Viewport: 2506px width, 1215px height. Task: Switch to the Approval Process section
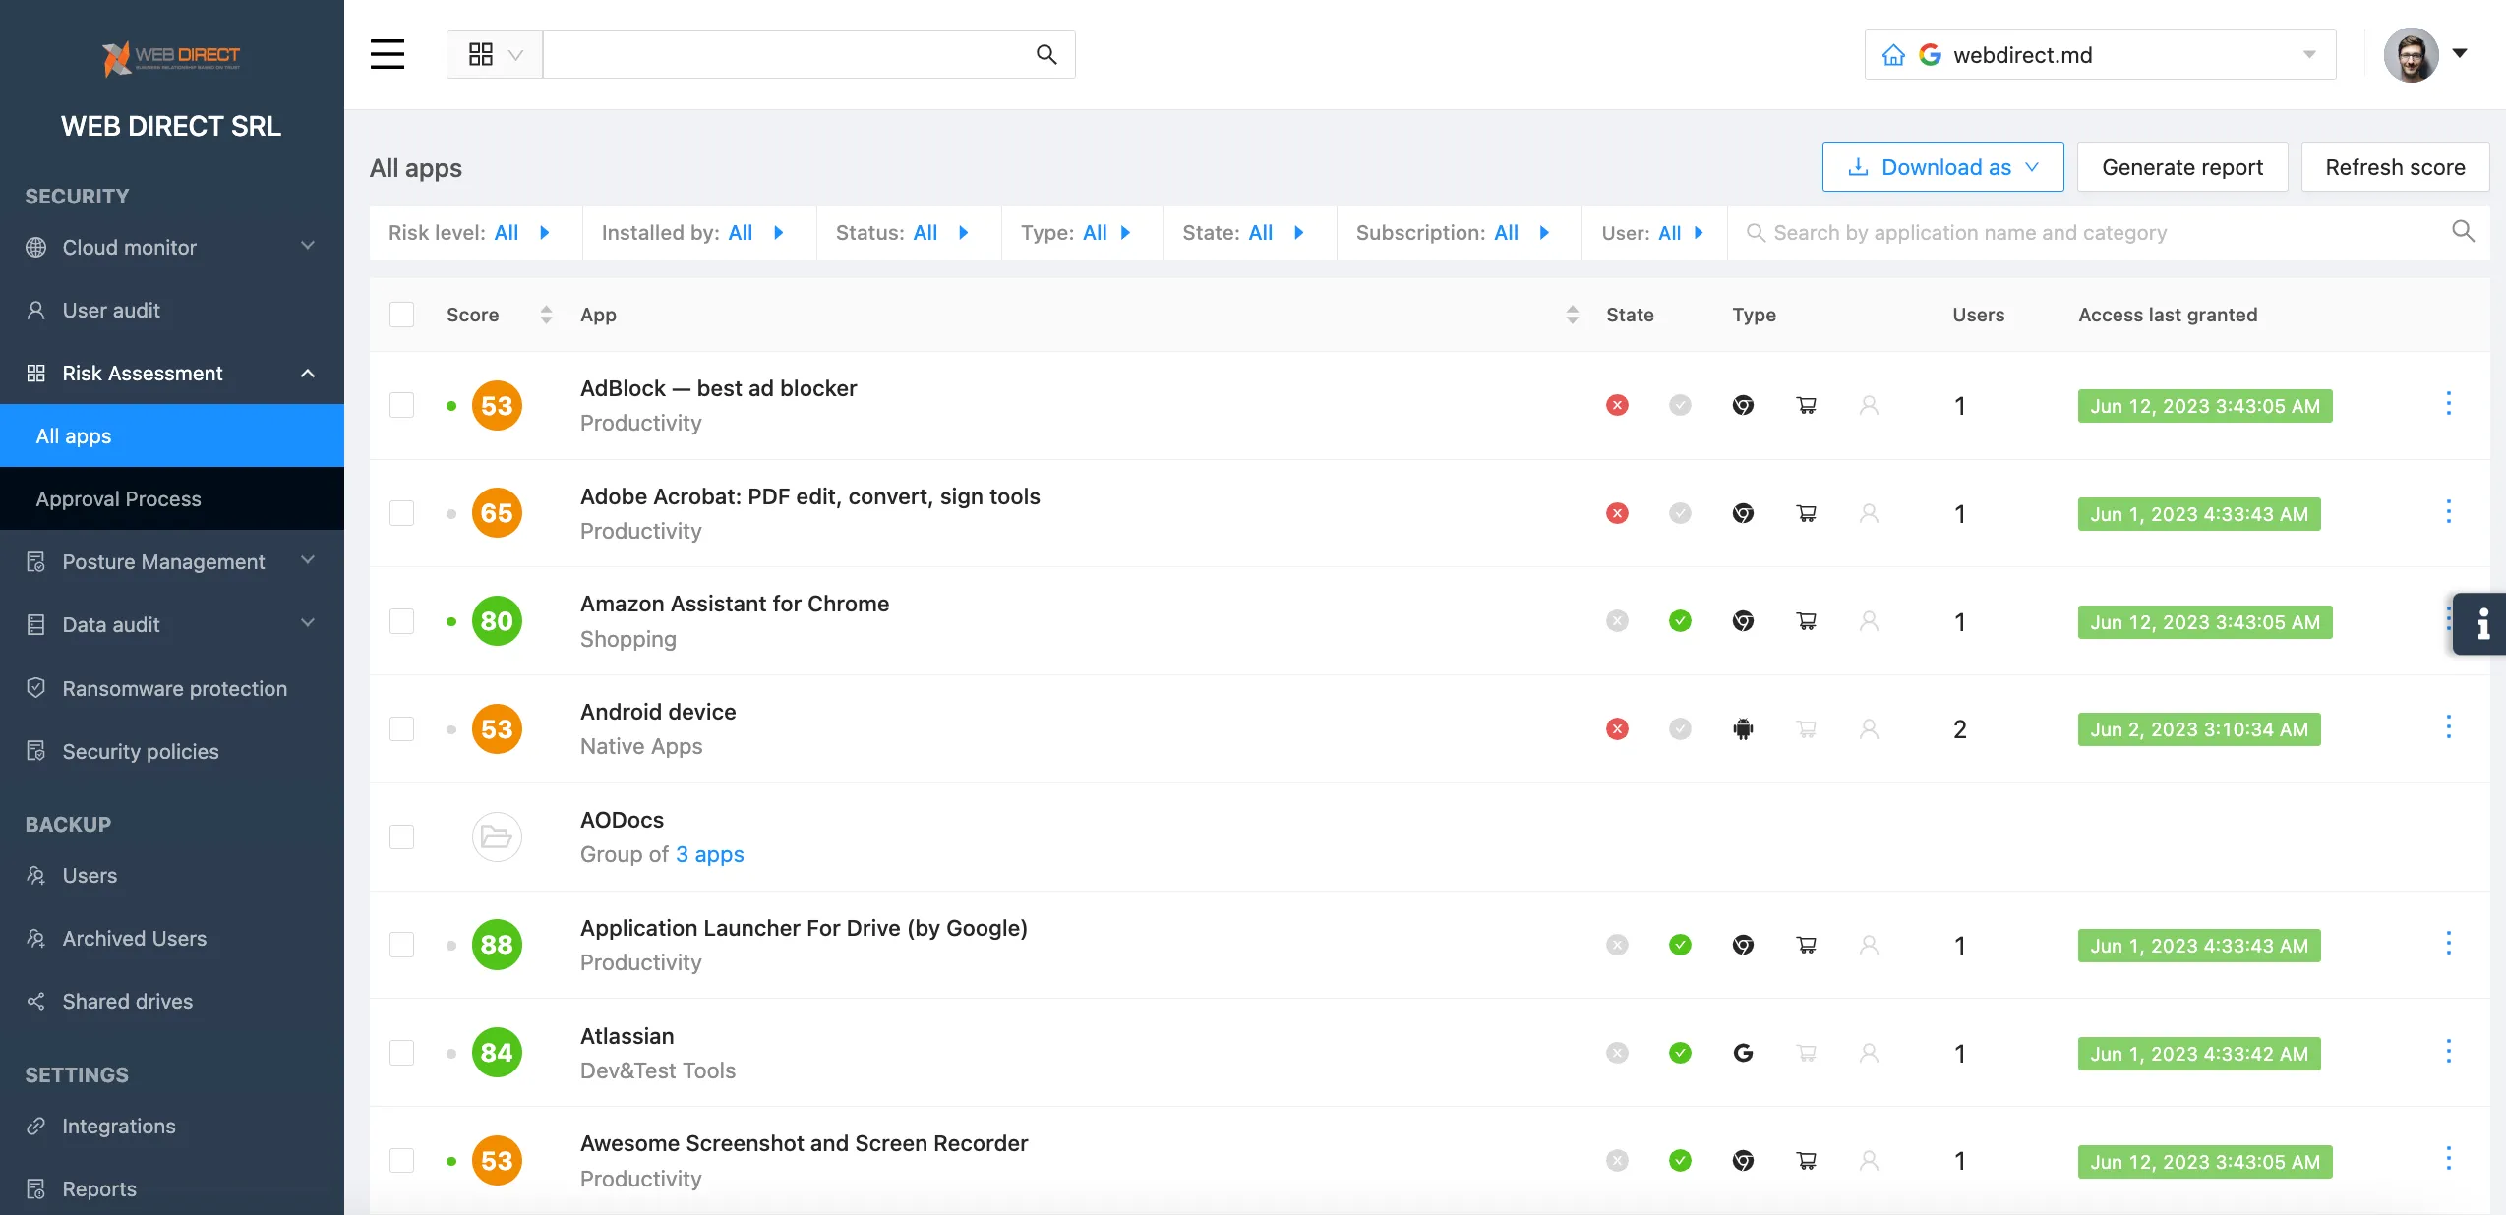point(118,498)
